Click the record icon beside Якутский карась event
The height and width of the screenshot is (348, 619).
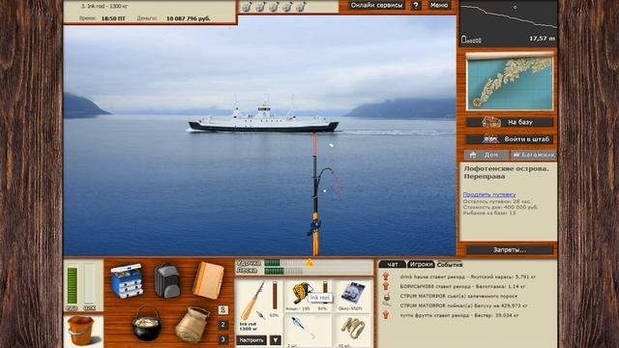click(386, 276)
